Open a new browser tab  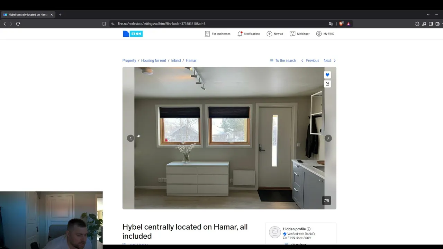[x=60, y=15]
